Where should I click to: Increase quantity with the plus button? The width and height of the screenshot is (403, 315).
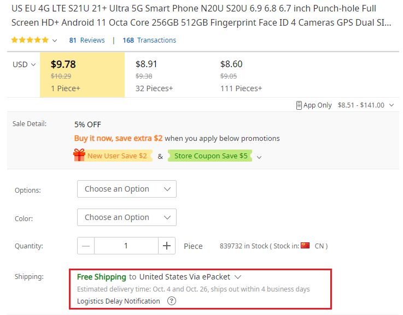point(167,246)
